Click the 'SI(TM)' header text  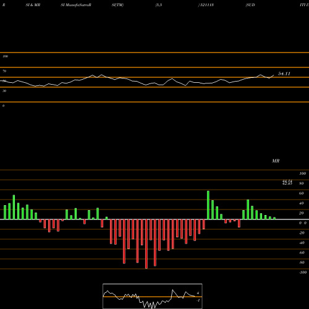tap(117, 5)
